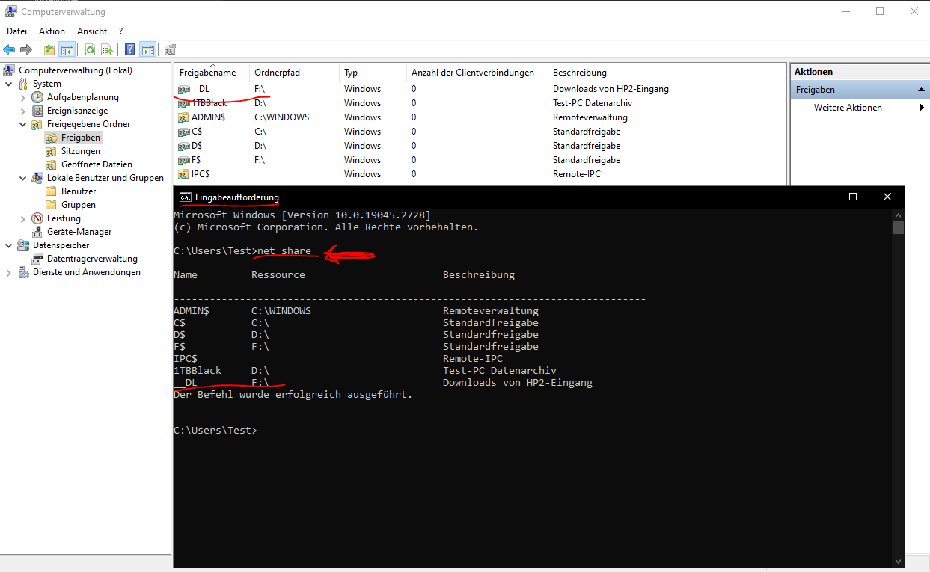Open the Aktion menu
Screen dimensions: 930x572
(x=52, y=31)
